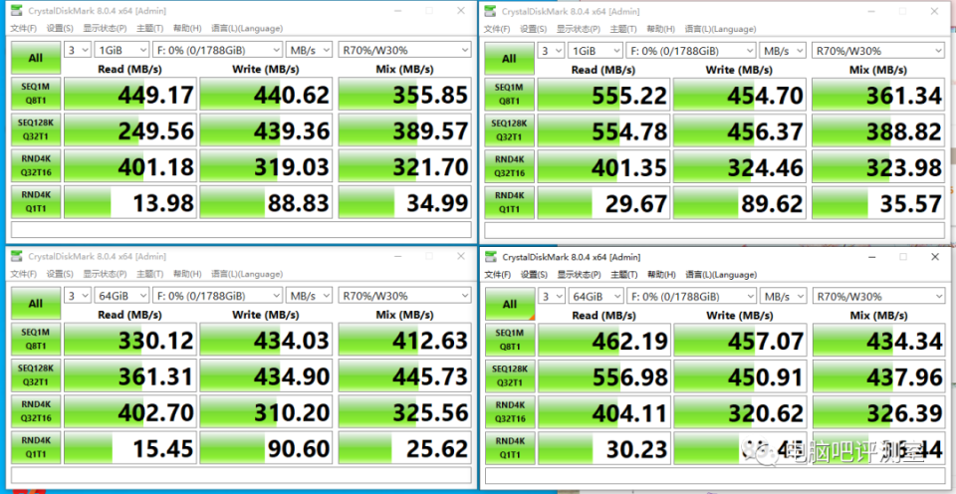The height and width of the screenshot is (494, 956).
Task: Click the 440.62 write result
Action: click(x=267, y=94)
